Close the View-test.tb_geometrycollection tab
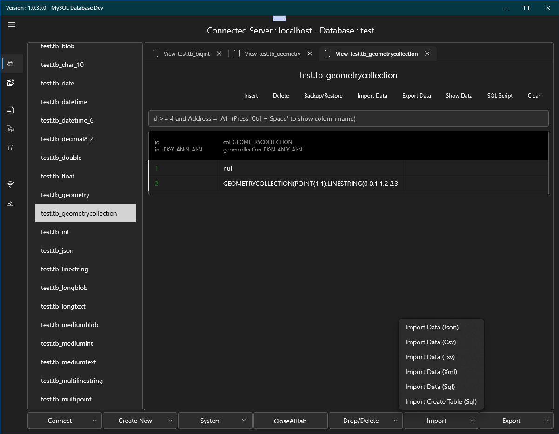 click(427, 53)
